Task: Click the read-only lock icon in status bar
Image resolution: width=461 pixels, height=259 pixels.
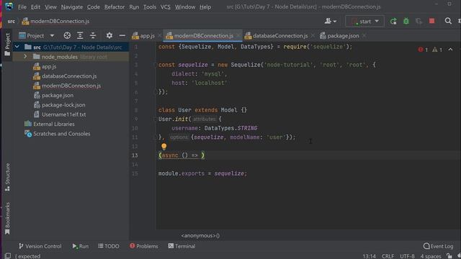Action: 449,256
